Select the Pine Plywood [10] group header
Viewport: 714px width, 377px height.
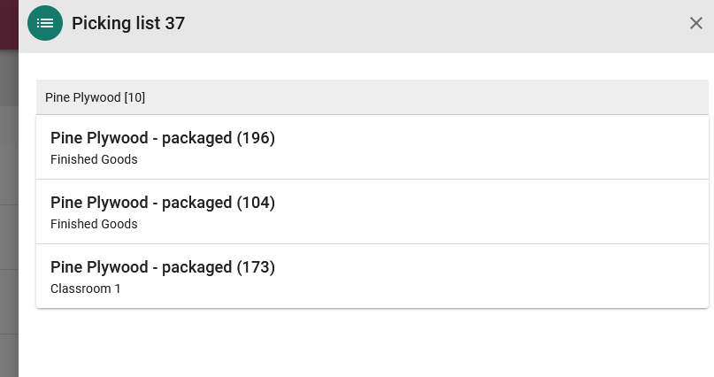coord(372,97)
